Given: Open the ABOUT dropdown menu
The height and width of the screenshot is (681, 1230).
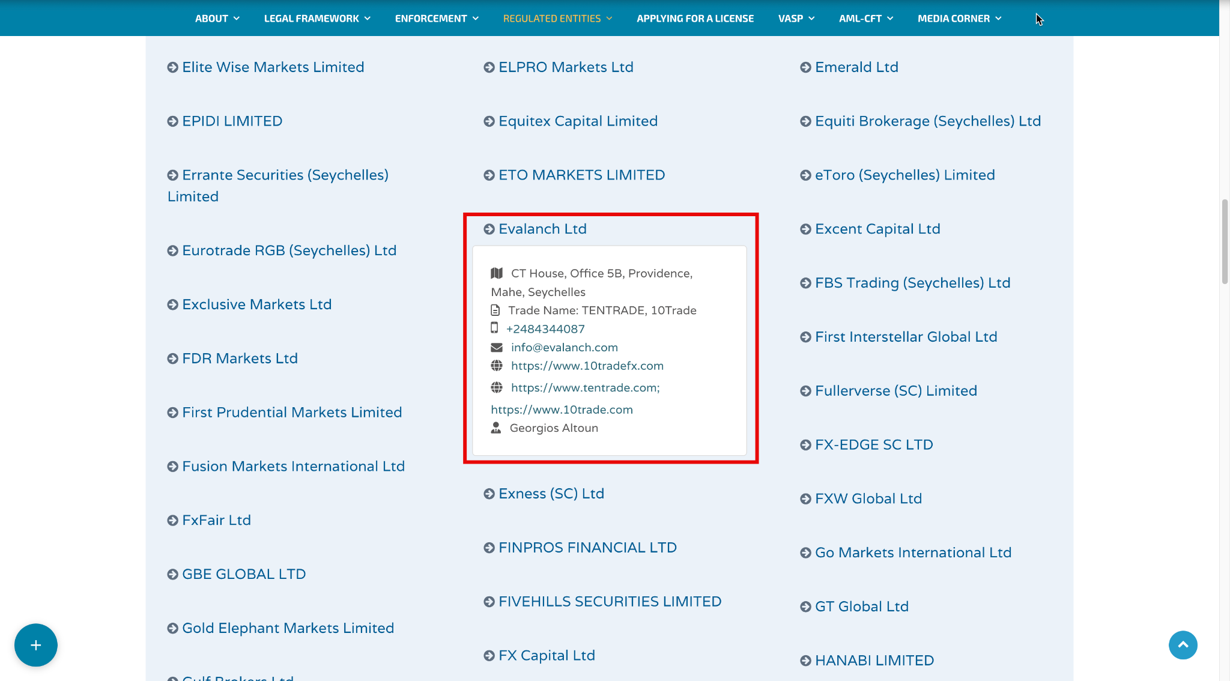Looking at the screenshot, I should (x=217, y=19).
